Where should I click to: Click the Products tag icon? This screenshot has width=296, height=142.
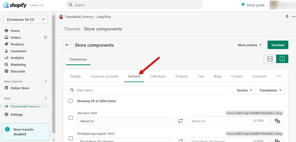(6, 44)
